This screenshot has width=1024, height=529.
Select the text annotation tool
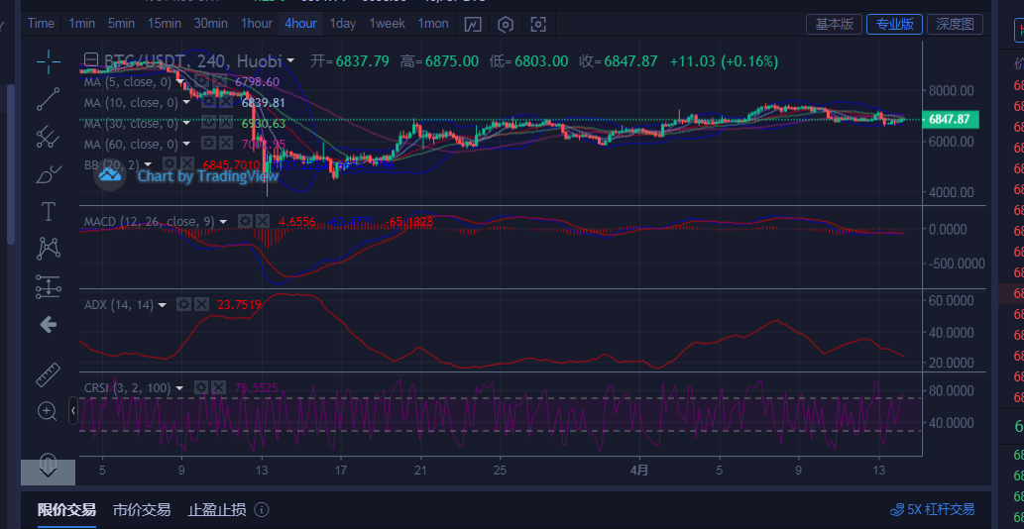[48, 211]
